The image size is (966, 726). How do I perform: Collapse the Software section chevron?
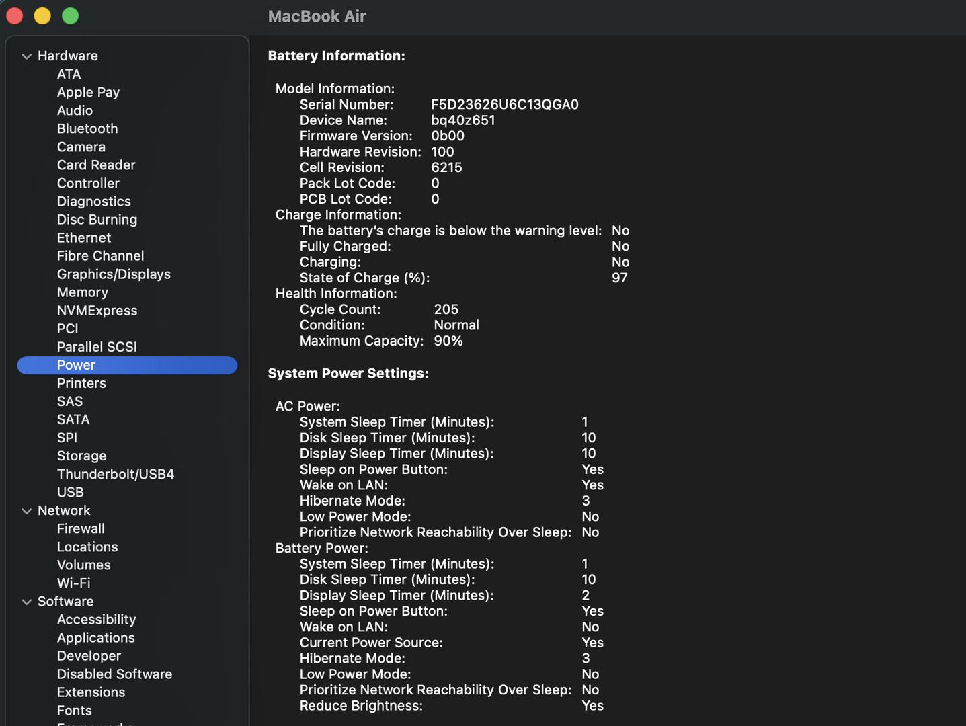27,602
